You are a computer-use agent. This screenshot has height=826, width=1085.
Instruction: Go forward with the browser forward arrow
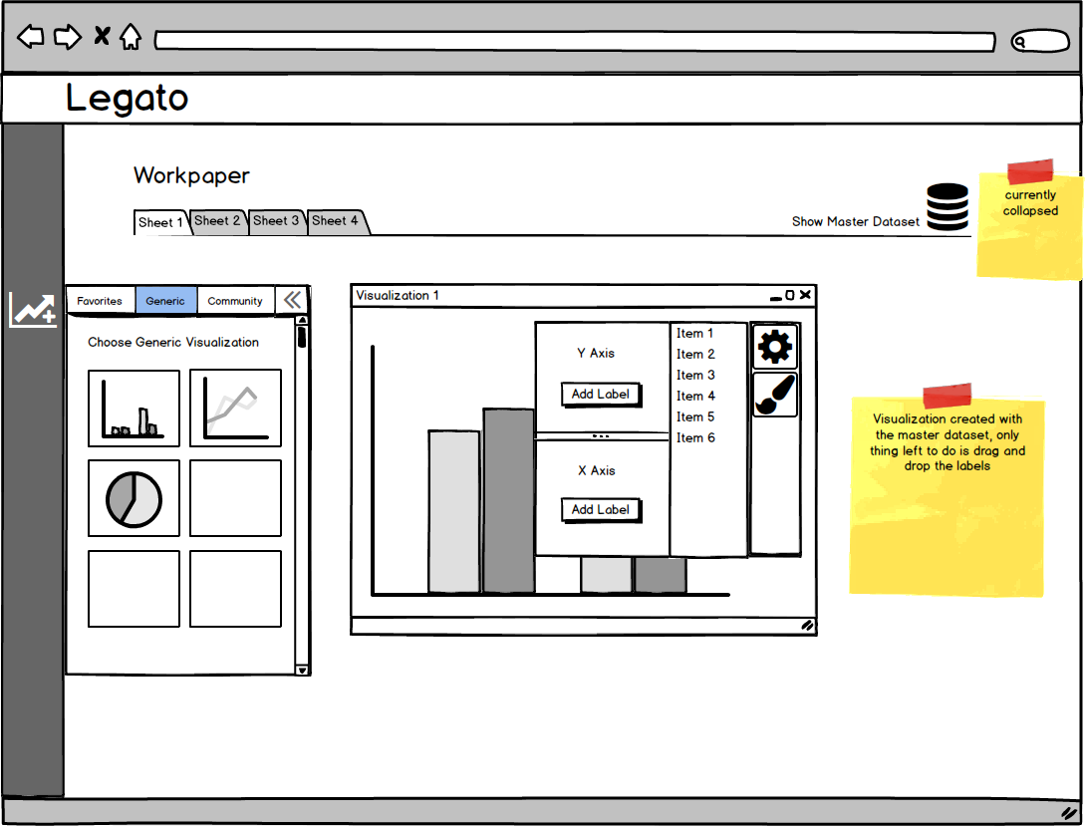[x=68, y=36]
